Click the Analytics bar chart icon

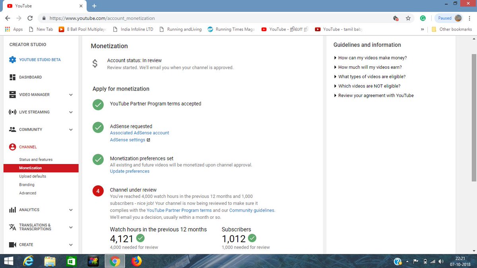[x=12, y=210]
